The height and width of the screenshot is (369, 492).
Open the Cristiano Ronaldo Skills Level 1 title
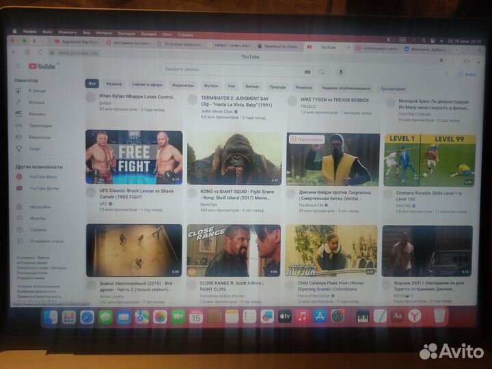[429, 196]
